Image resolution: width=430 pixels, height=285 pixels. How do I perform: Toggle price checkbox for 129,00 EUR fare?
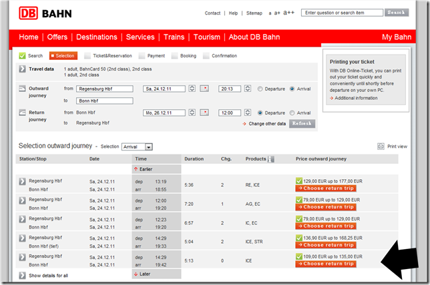point(299,181)
